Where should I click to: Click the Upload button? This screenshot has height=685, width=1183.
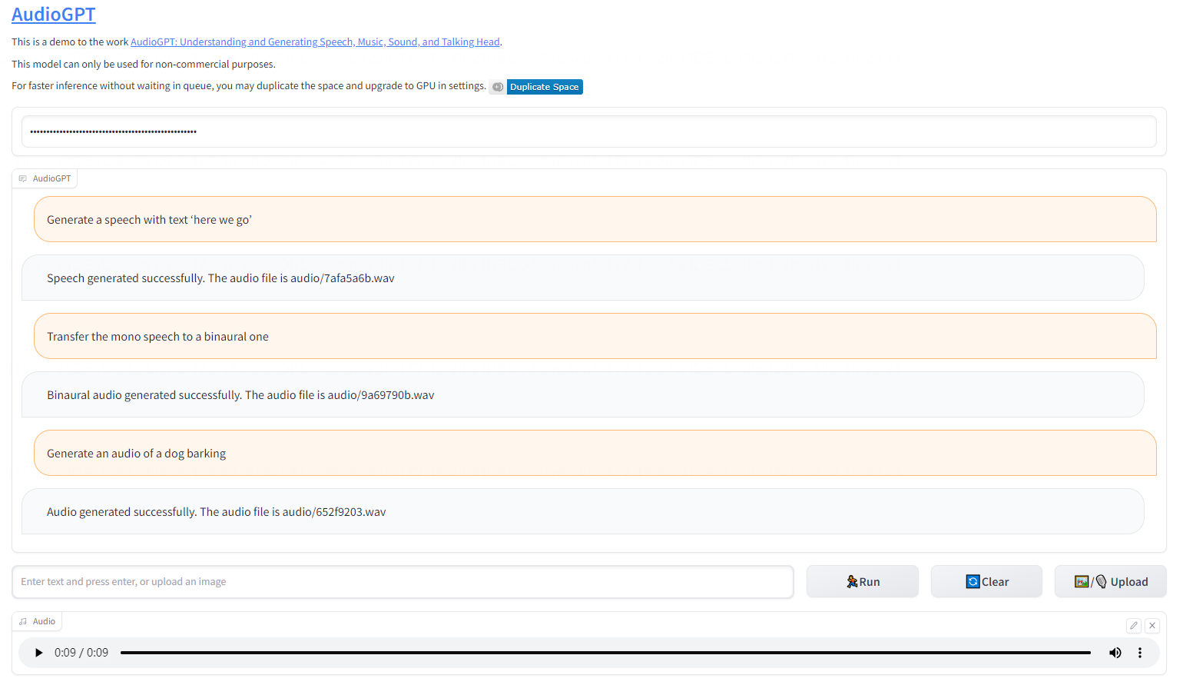pyautogui.click(x=1111, y=581)
